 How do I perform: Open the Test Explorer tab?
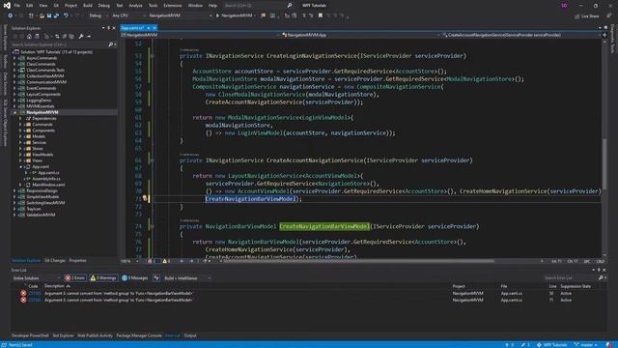[x=63, y=335]
